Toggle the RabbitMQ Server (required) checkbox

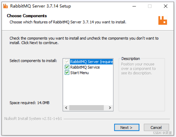tap(67, 62)
